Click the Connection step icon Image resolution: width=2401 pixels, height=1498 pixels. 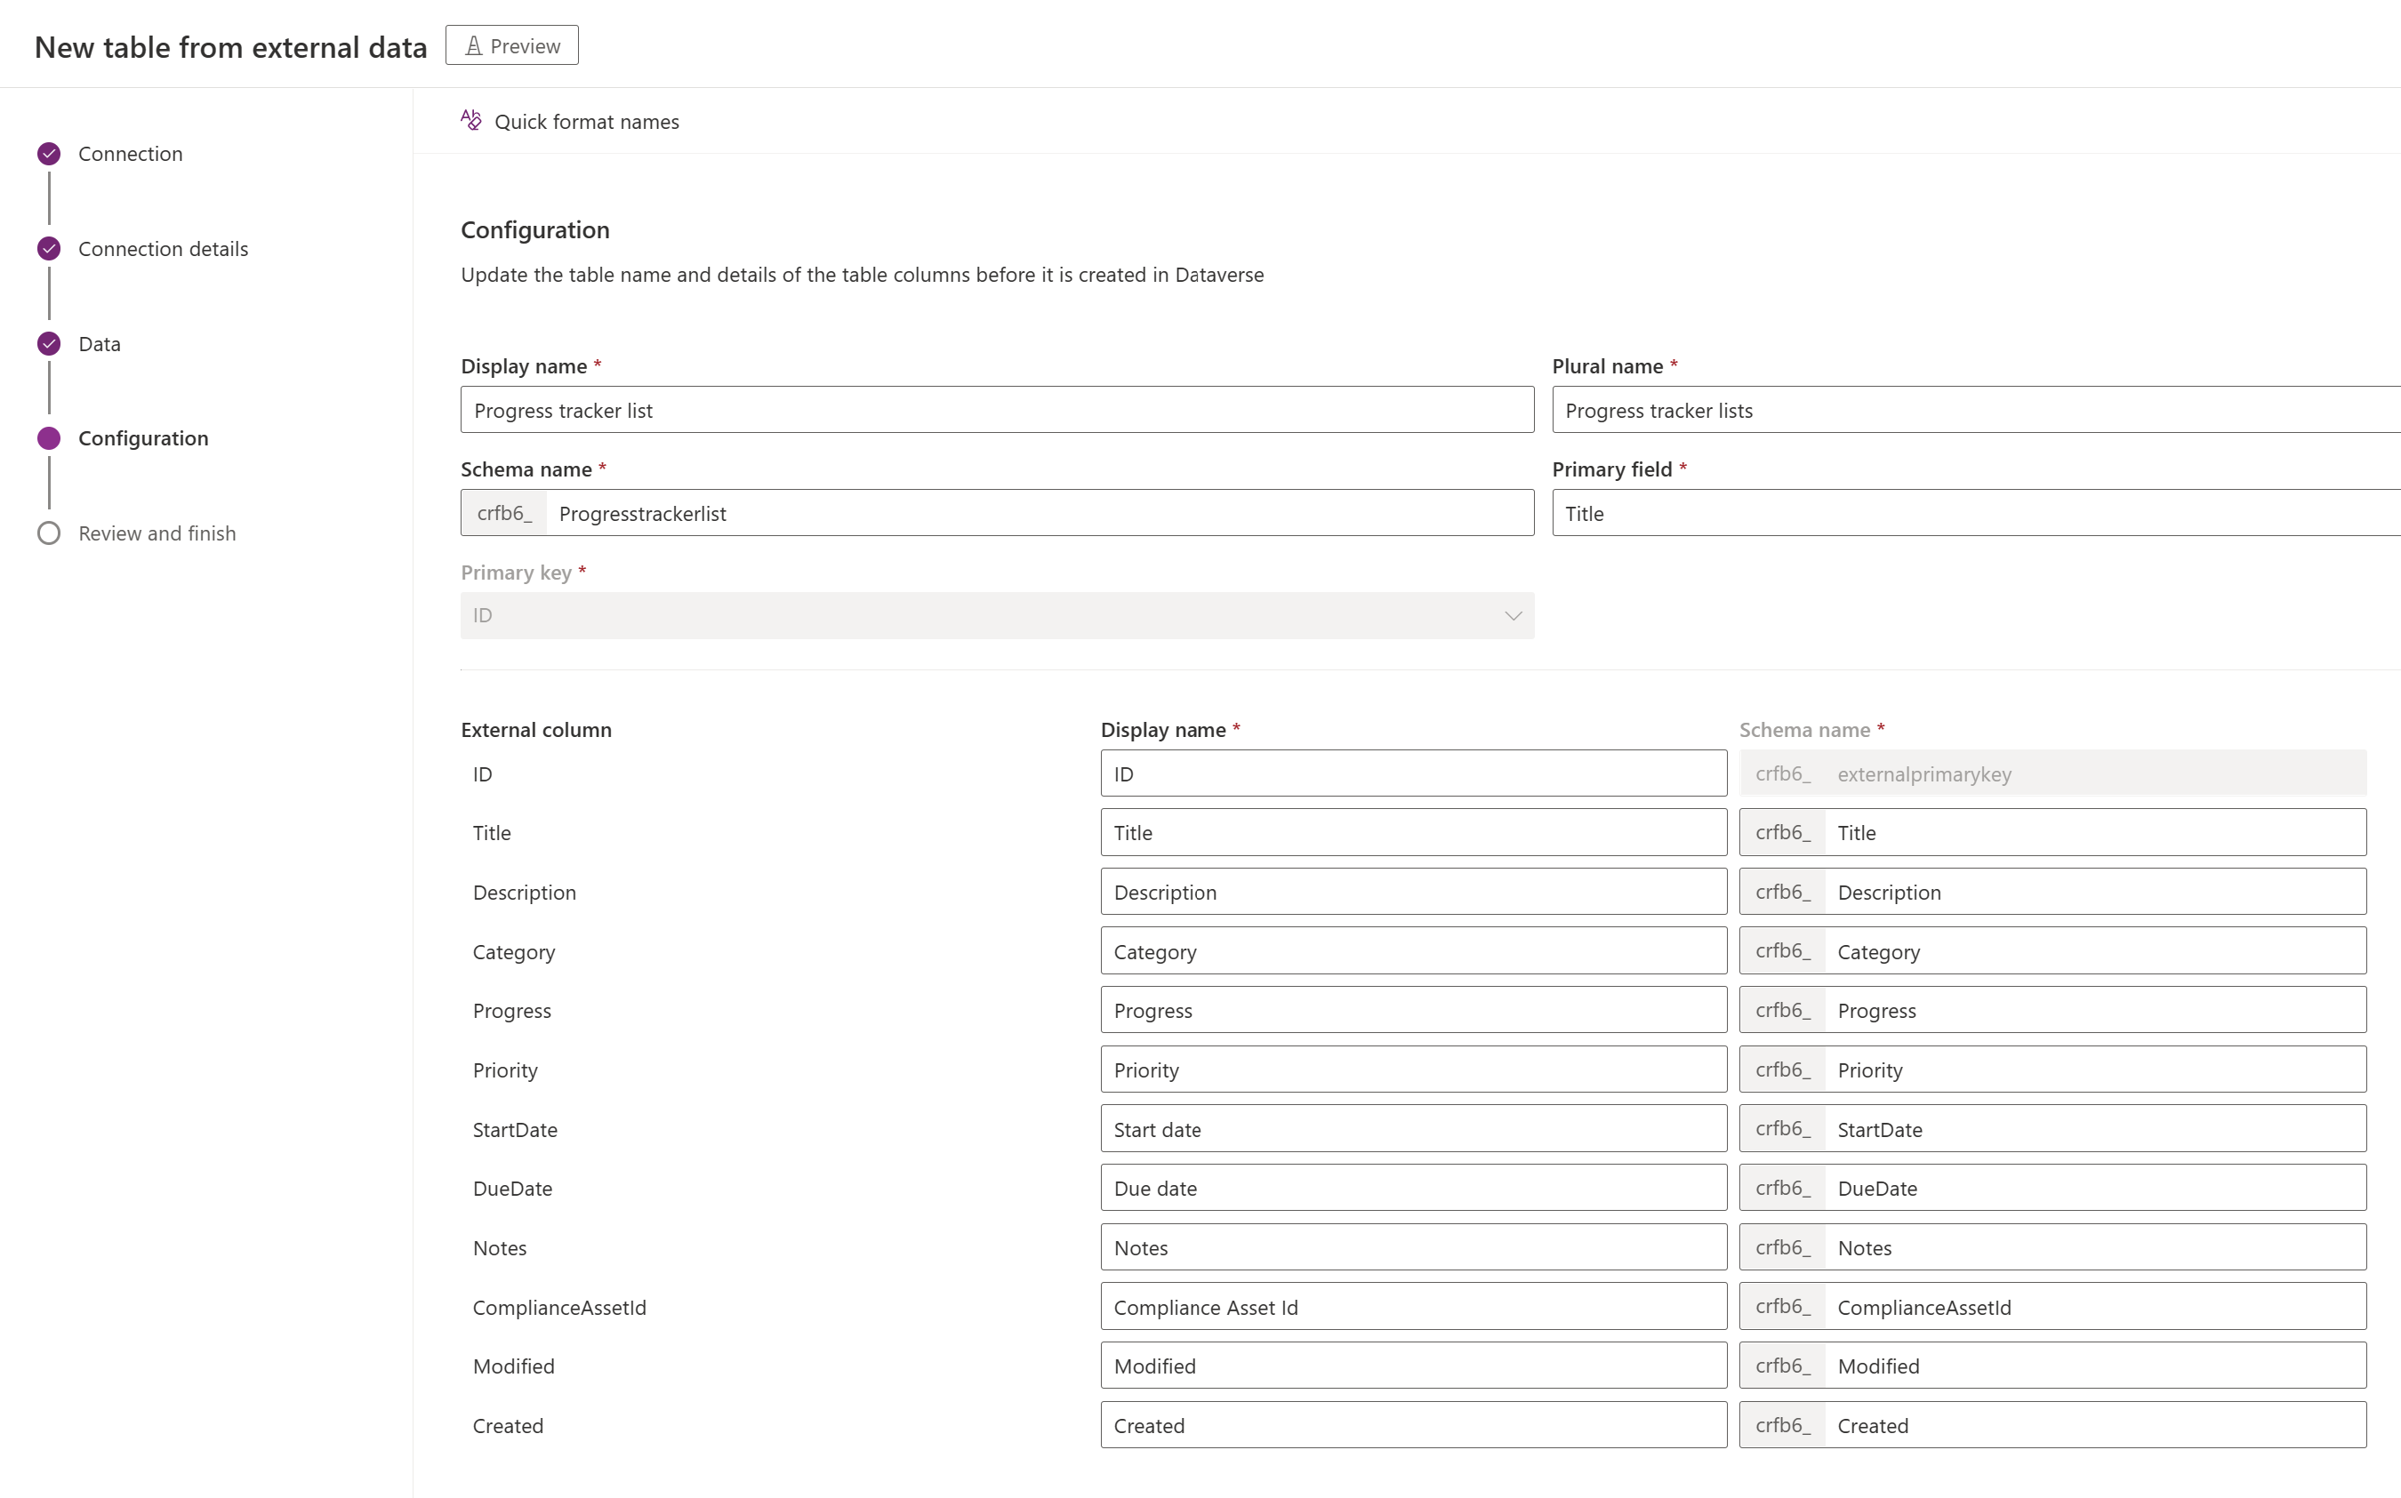48,154
